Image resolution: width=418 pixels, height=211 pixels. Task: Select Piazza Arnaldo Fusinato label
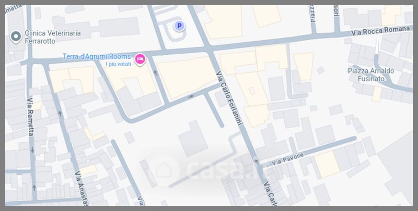click(371, 74)
